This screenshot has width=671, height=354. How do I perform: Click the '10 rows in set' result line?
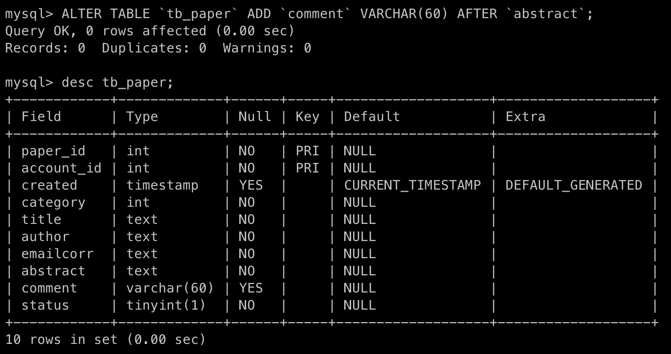pos(105,340)
